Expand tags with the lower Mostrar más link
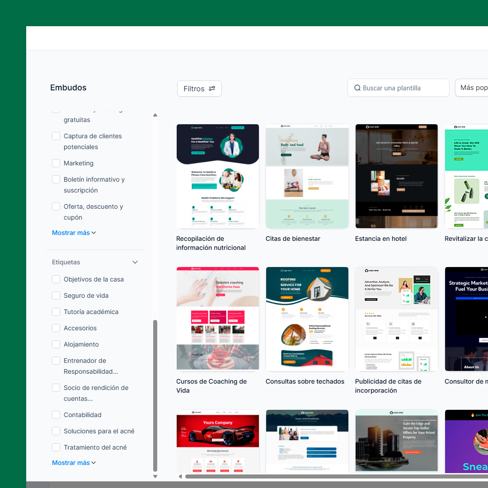The width and height of the screenshot is (488, 488). click(74, 463)
